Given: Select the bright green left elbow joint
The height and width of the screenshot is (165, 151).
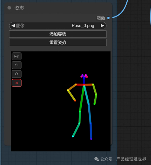Looking at the screenshot, I should click(96, 95).
